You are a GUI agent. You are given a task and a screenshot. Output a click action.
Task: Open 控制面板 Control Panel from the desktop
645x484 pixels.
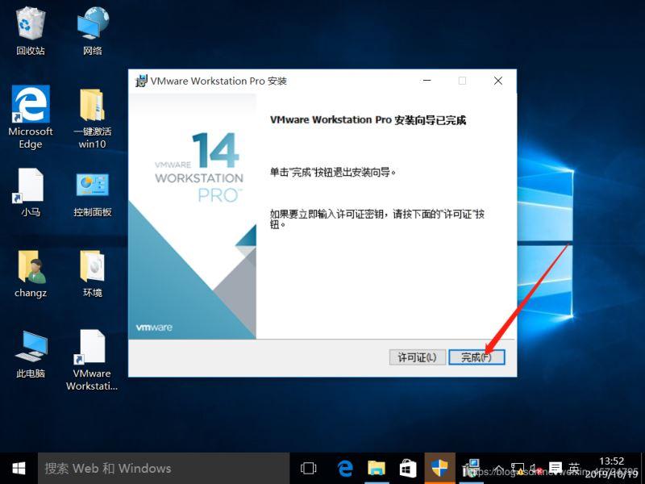pos(91,186)
